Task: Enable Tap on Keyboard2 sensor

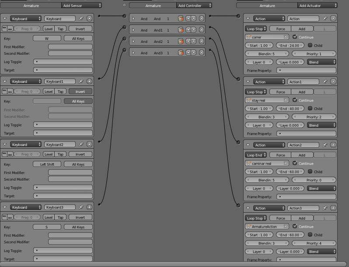Action: [60, 154]
